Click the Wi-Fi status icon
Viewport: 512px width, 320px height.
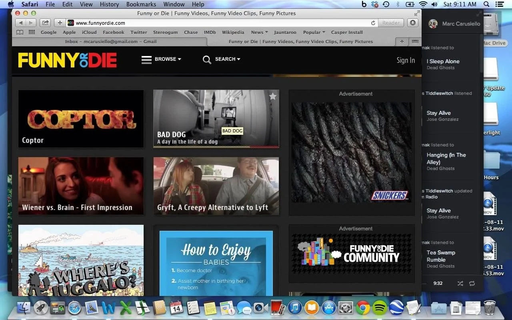point(423,4)
